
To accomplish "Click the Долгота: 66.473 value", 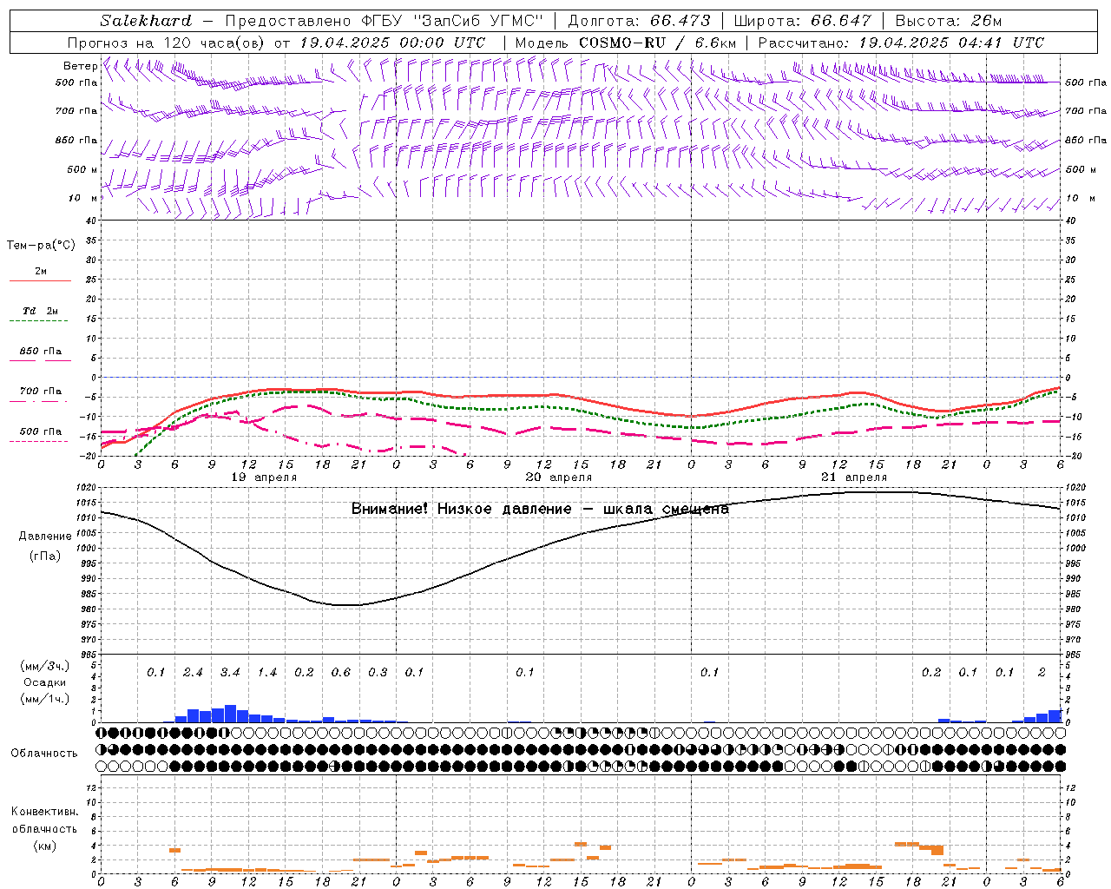I will coord(639,21).
